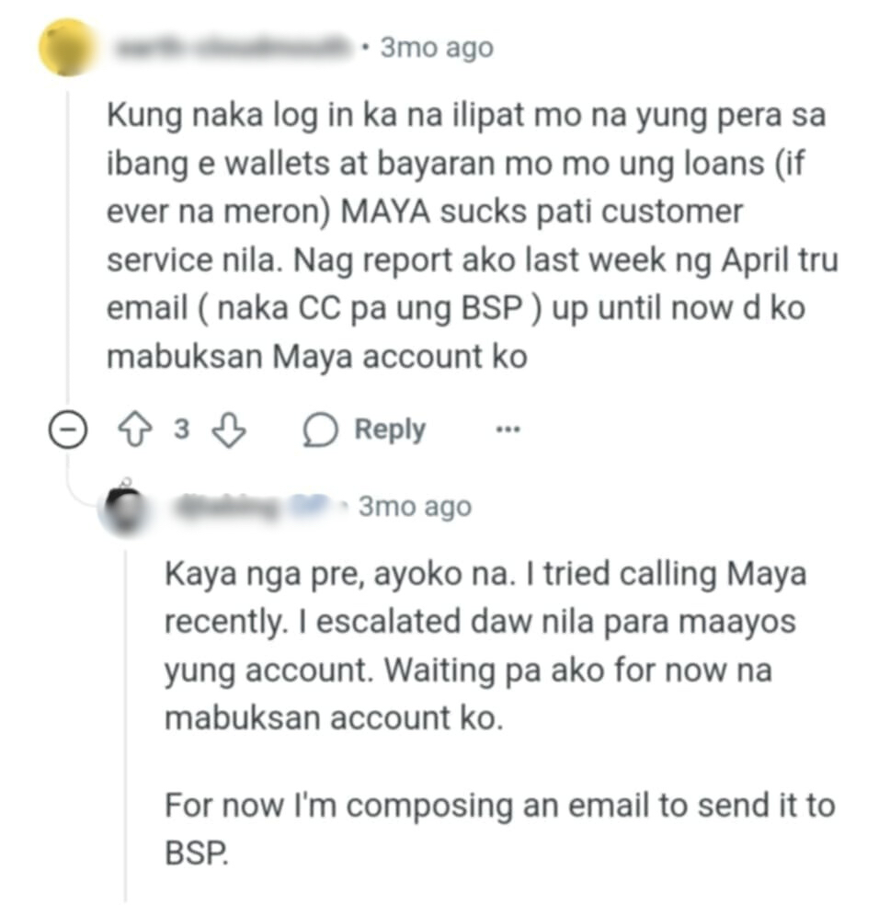The width and height of the screenshot is (890, 905).
Task: Click the vote count showing 3
Action: (x=182, y=430)
